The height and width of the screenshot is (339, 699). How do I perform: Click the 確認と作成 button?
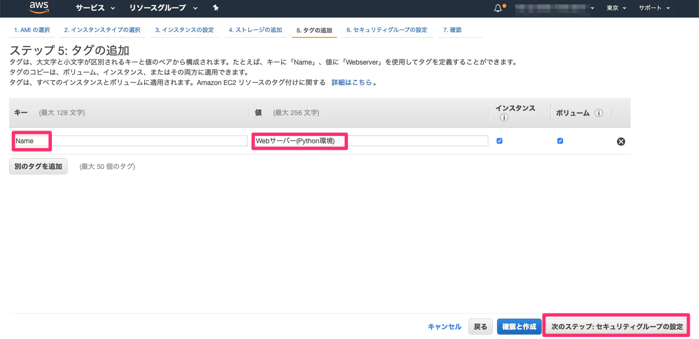(x=518, y=326)
